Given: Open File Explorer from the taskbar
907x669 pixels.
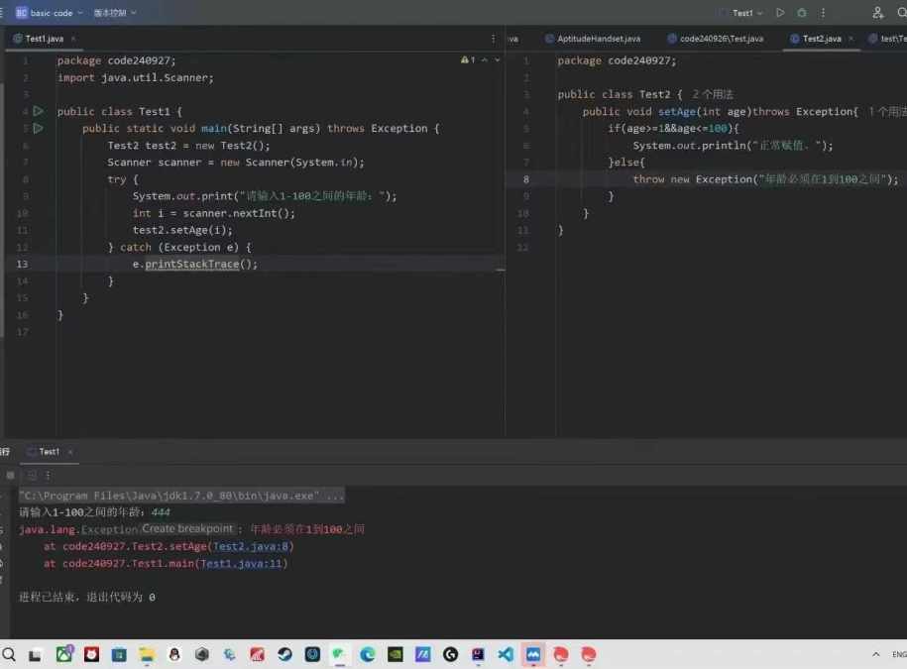Looking at the screenshot, I should 147,654.
